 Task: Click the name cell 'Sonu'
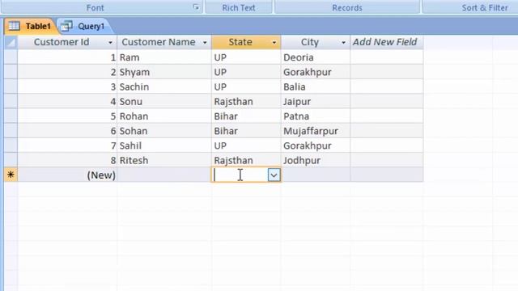[164, 101]
